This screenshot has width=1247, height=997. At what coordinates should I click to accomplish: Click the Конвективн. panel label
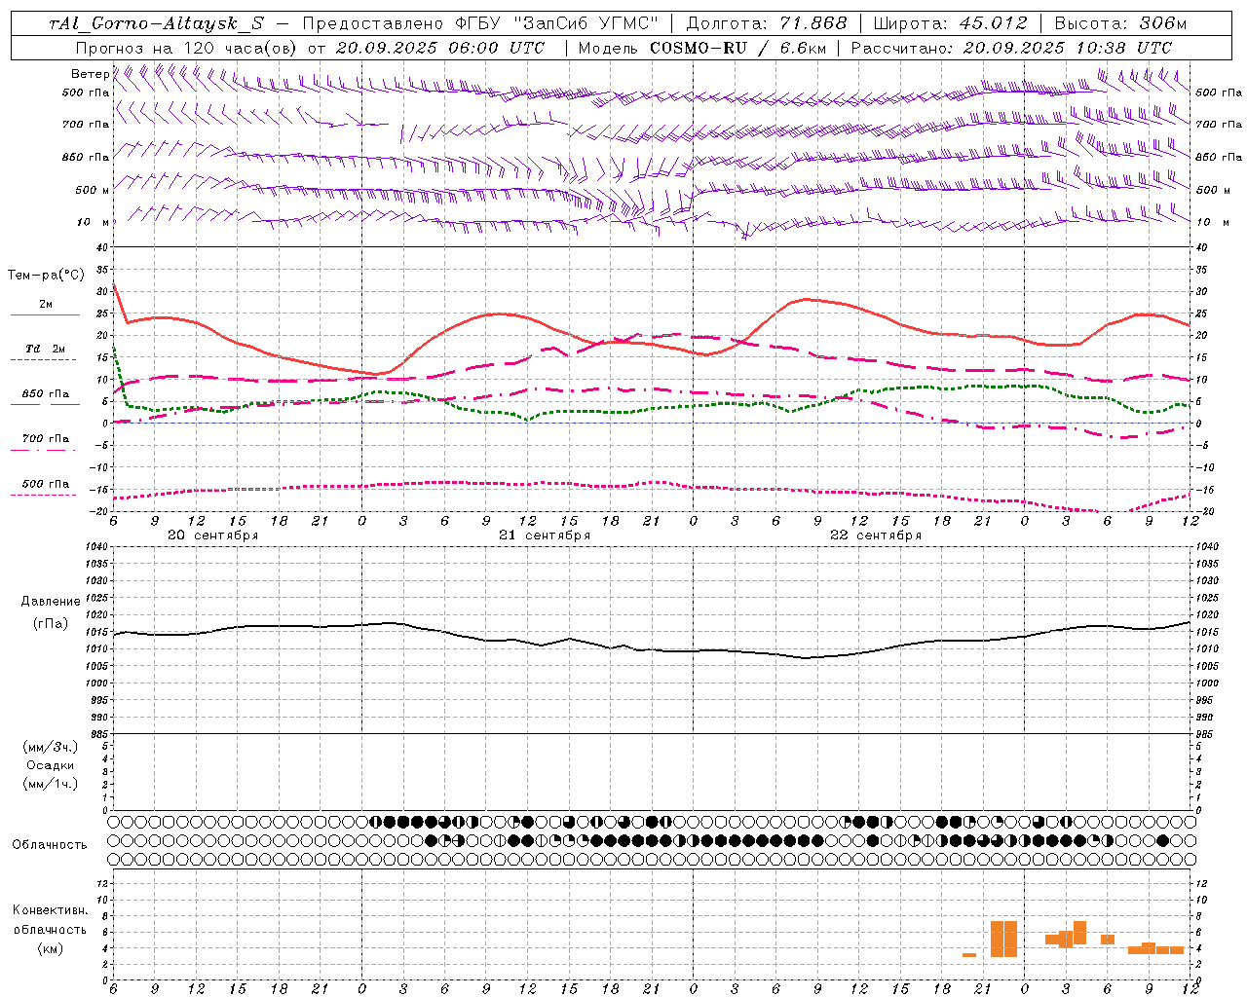[x=50, y=910]
